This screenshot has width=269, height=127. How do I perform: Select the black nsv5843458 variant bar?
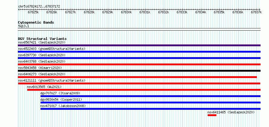139,71
